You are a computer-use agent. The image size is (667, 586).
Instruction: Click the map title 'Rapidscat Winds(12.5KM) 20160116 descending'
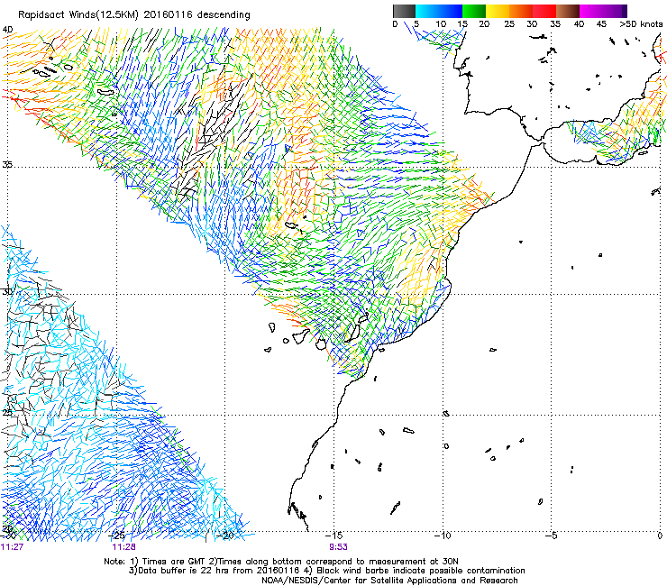click(x=134, y=14)
